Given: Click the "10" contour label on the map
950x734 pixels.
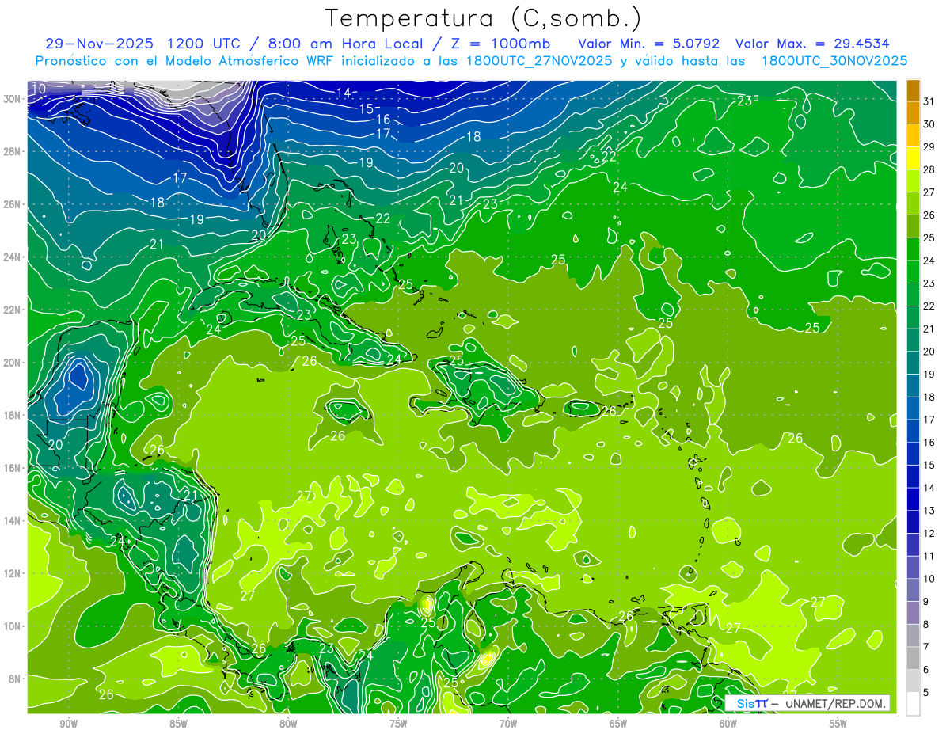Looking at the screenshot, I should [39, 89].
